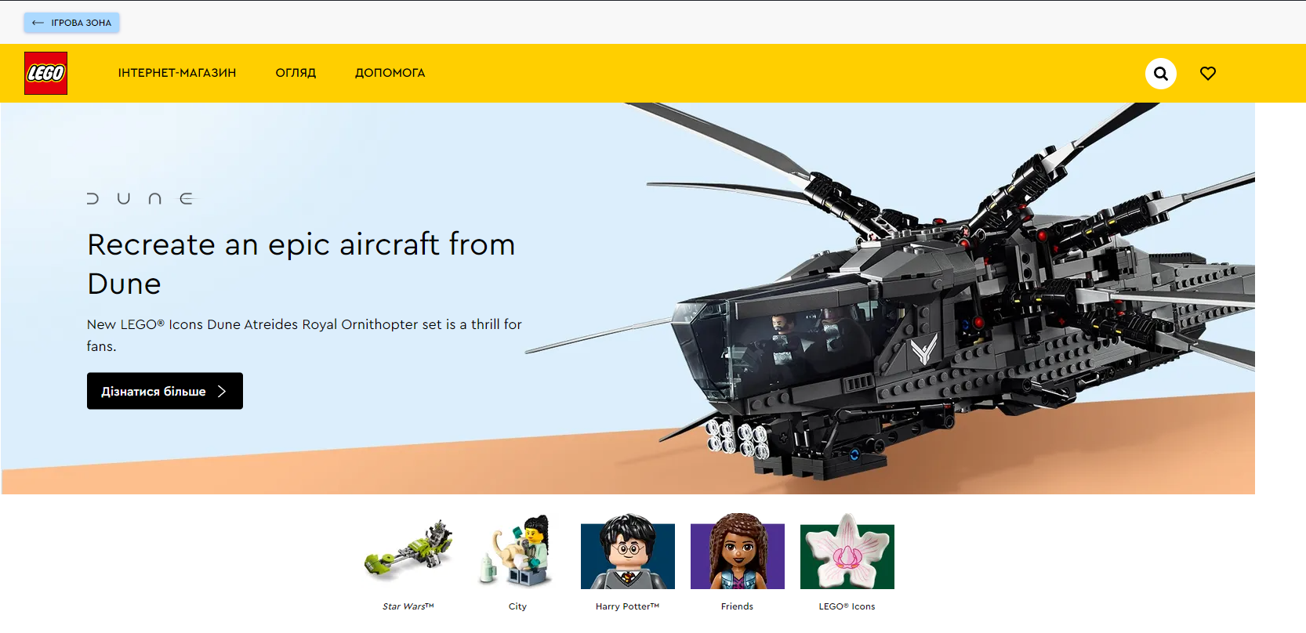Open the ОГЛЯД menu
1306x633 pixels.
296,73
